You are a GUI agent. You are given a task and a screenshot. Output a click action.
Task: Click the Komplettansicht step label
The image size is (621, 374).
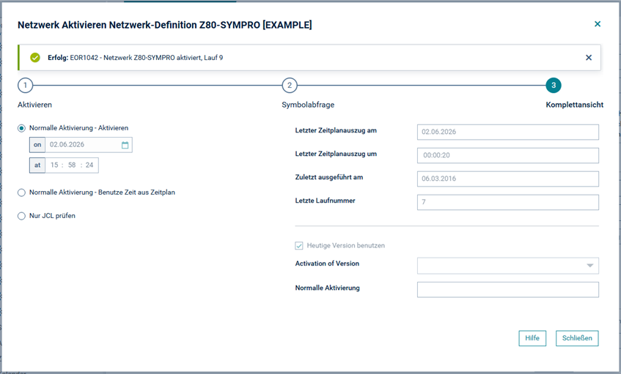(575, 105)
